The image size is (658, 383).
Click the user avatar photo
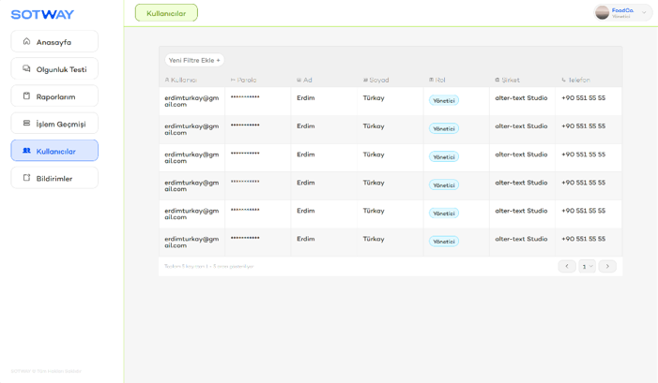tap(602, 12)
